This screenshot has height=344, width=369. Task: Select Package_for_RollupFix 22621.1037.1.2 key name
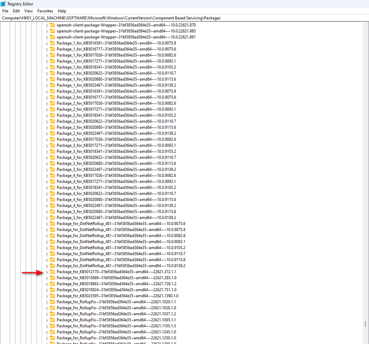click(116, 314)
